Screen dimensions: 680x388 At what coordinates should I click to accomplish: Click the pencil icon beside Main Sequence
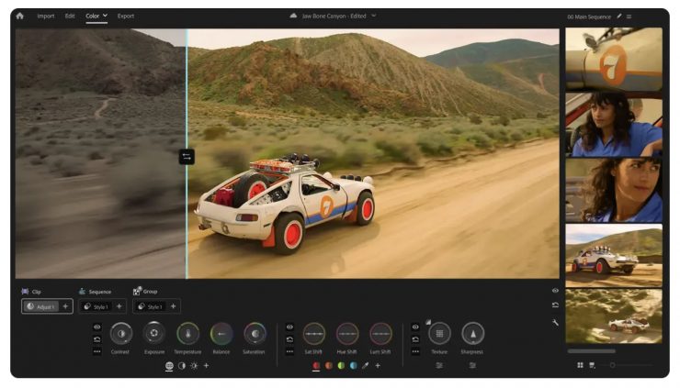[619, 16]
